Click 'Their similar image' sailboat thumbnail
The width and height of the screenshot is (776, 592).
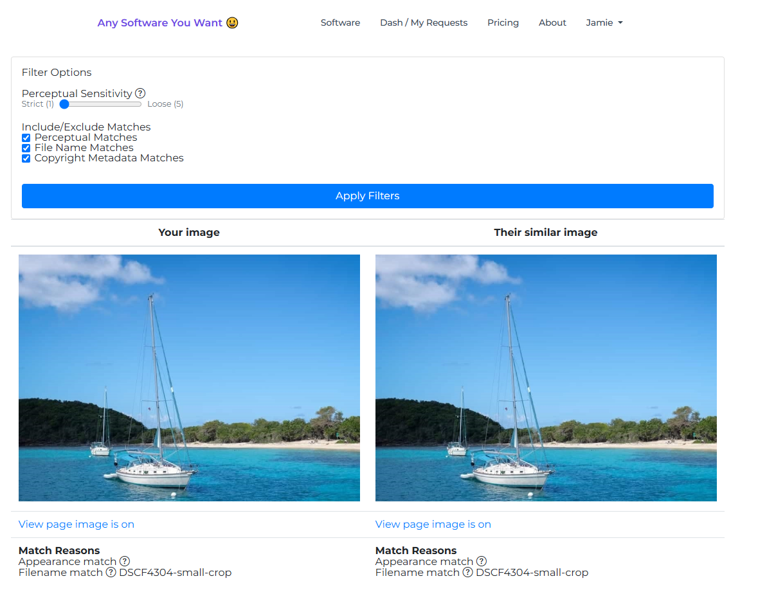point(546,378)
